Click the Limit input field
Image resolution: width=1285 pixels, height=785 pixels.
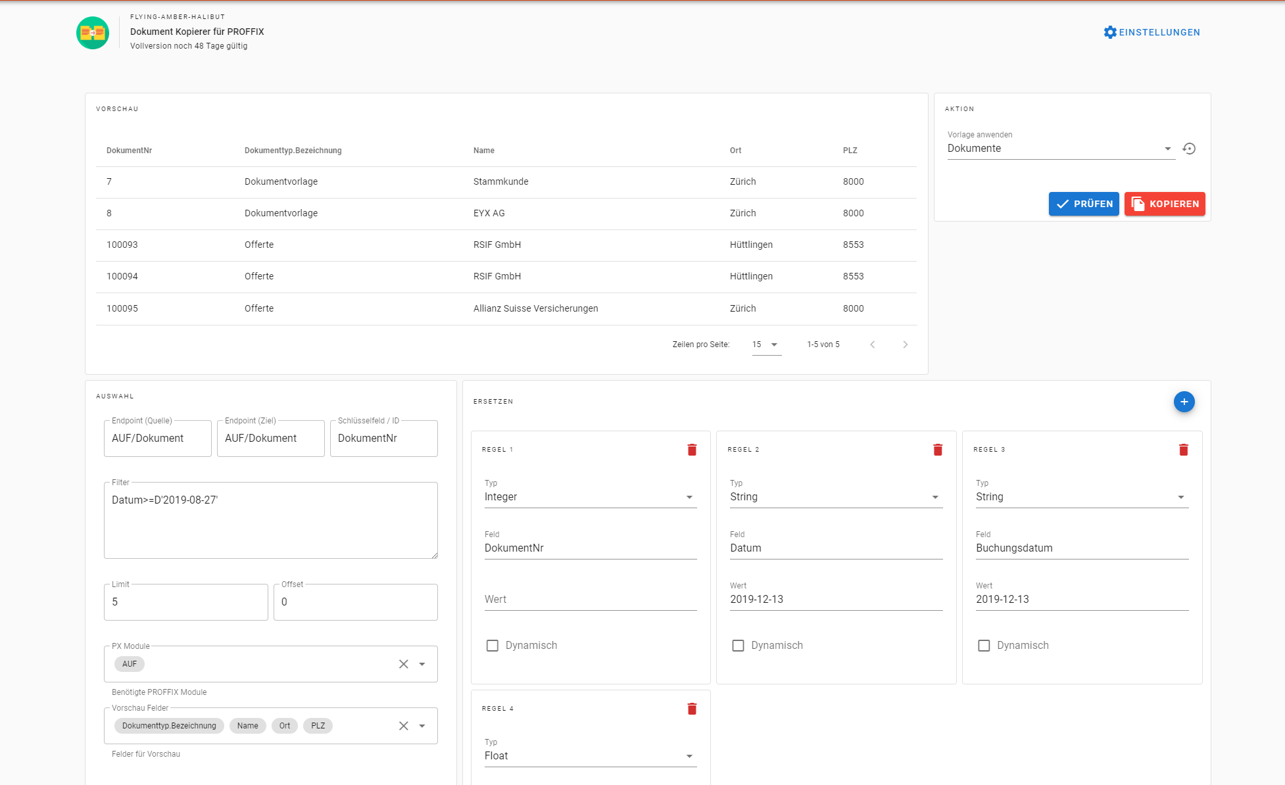coord(186,602)
